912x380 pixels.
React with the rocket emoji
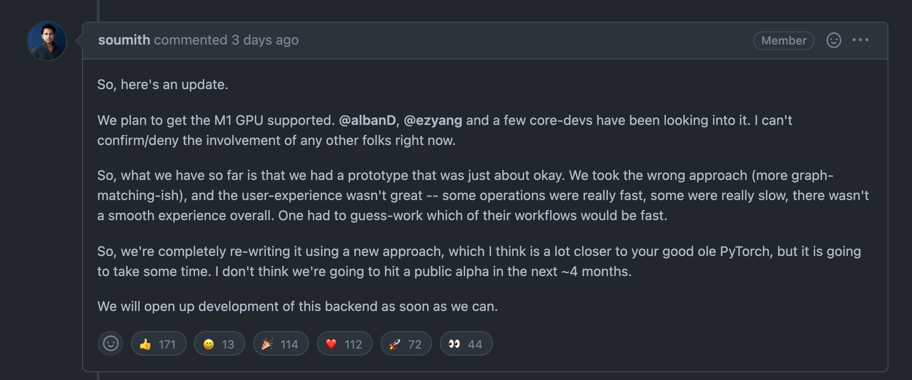click(x=406, y=344)
